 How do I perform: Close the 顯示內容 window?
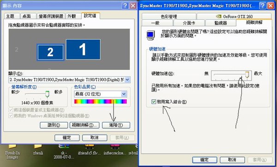pos(133,6)
